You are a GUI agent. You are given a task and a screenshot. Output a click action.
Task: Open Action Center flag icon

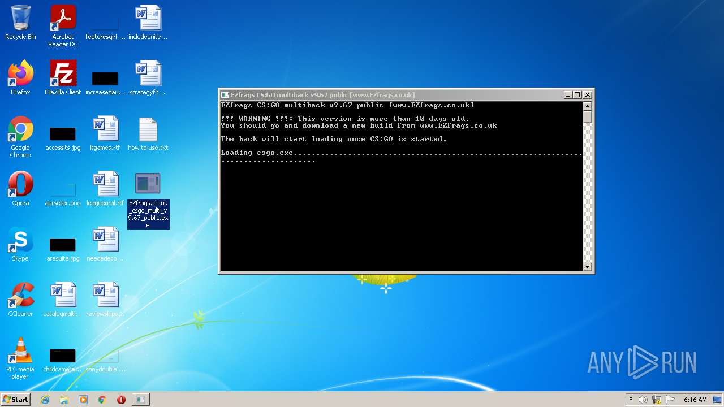click(x=670, y=400)
